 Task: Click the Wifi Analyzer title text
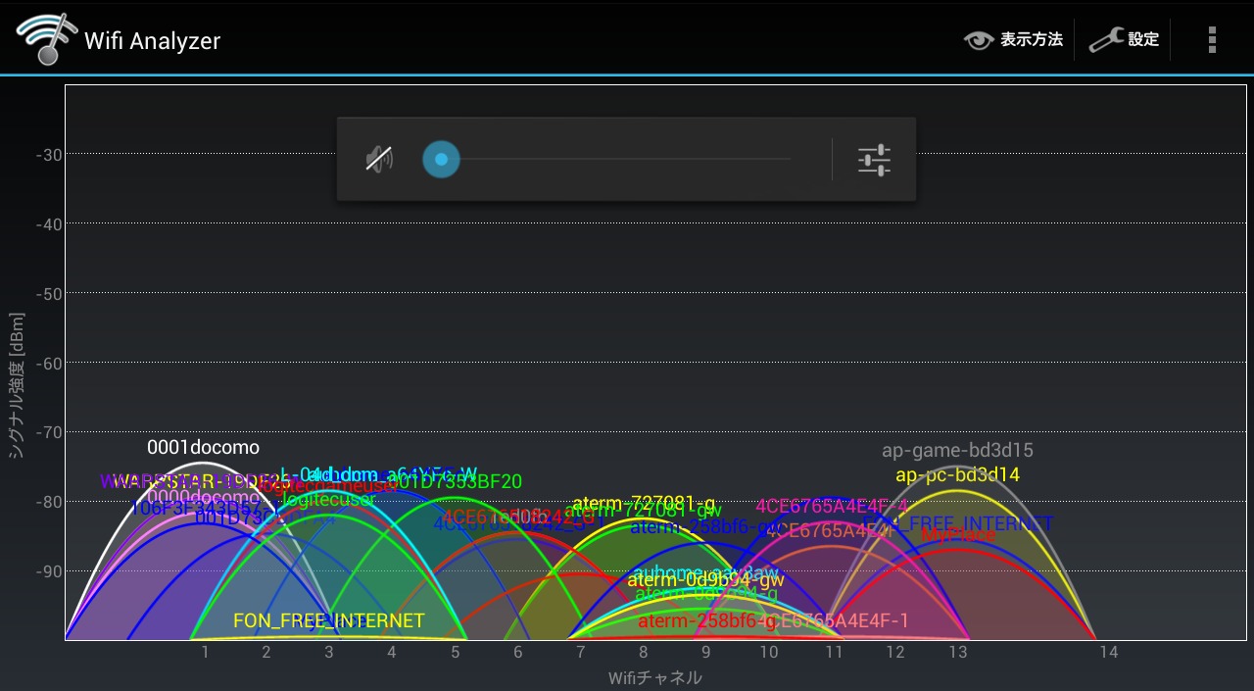tap(152, 41)
